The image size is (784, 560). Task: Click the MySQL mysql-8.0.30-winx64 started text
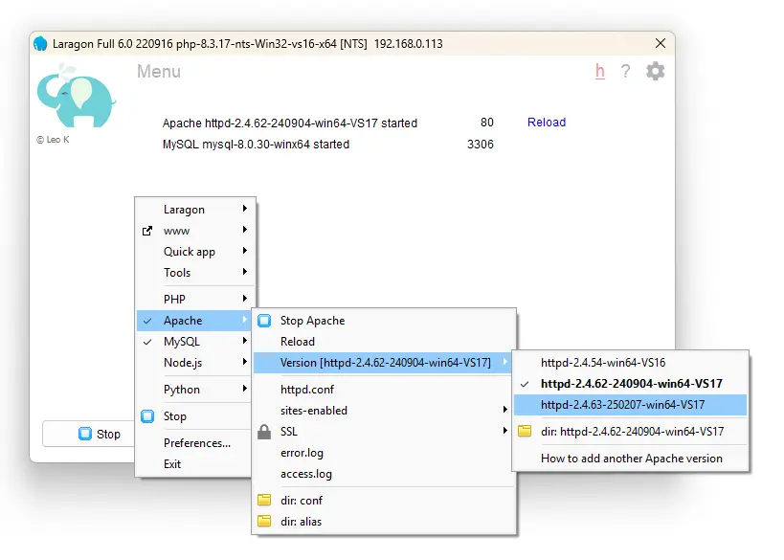[256, 145]
